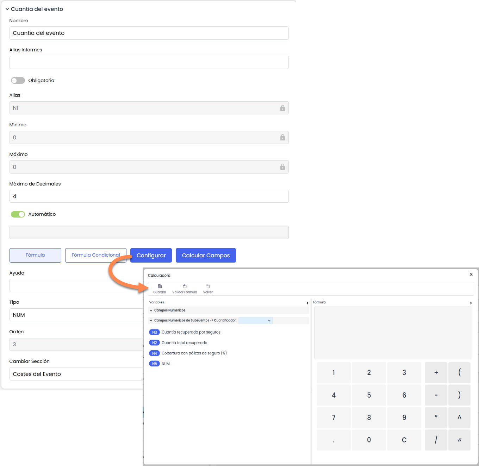479x466 pixels.
Task: Switch to the Fórmula Condicional tab
Action: coord(95,255)
